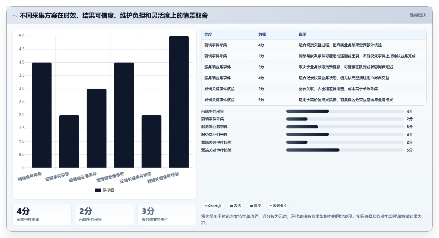Image resolution: width=439 pixels, height=238 pixels.
Task: Click the 双端关键事件核验 progress bar showing 2分
Action: click(345, 142)
